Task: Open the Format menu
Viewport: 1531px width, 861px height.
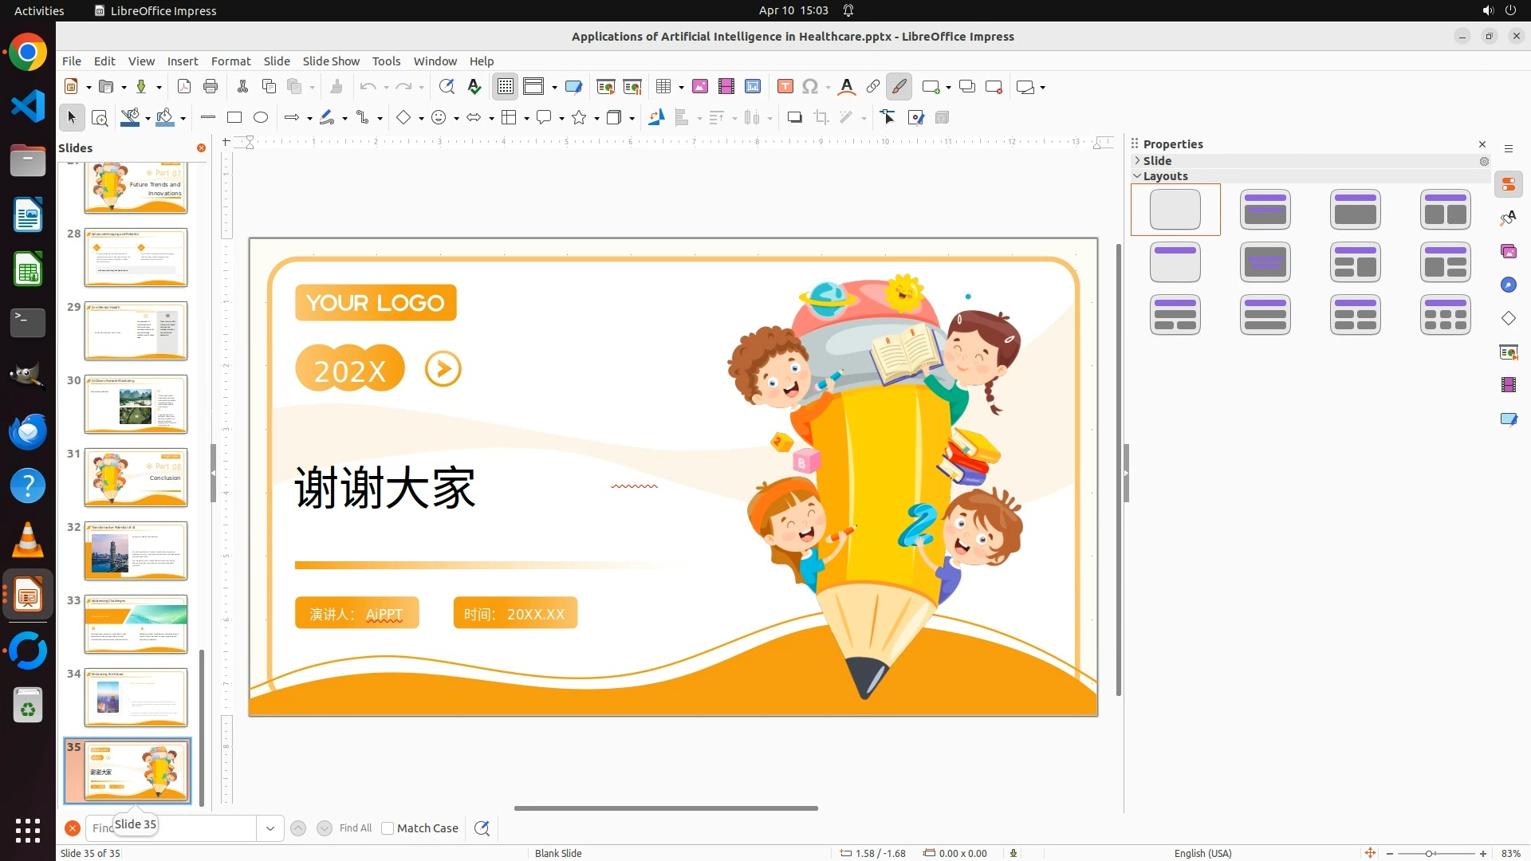Action: (230, 61)
